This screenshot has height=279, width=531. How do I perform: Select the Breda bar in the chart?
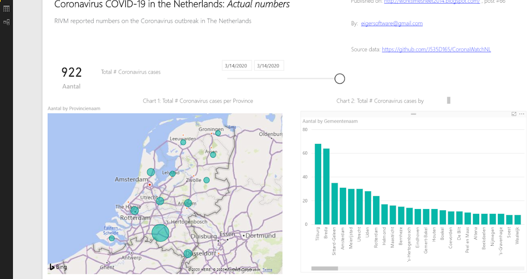[x=325, y=186]
